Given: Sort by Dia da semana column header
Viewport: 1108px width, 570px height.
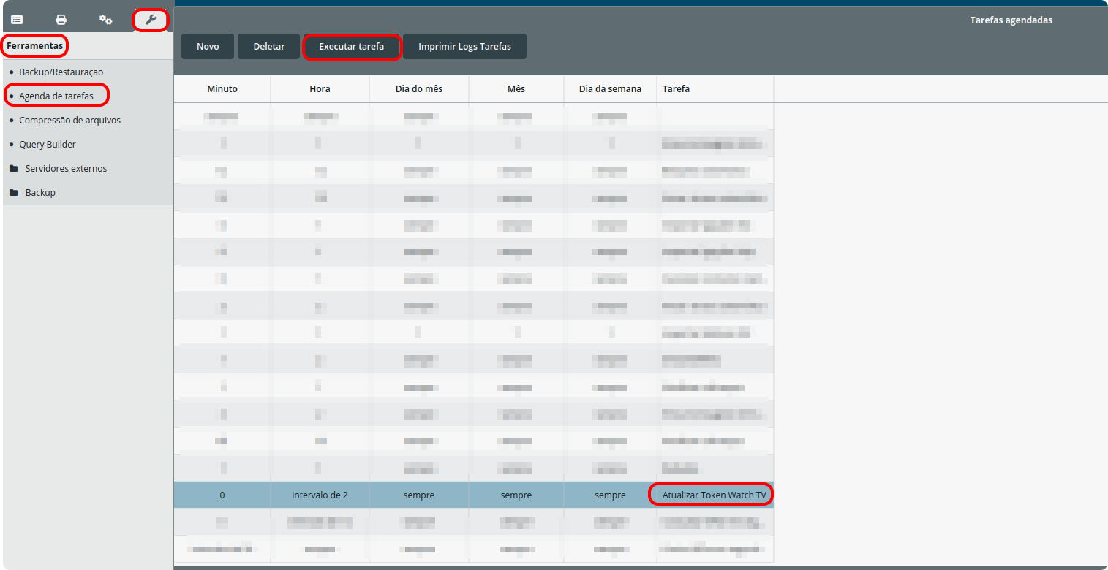Looking at the screenshot, I should point(610,89).
